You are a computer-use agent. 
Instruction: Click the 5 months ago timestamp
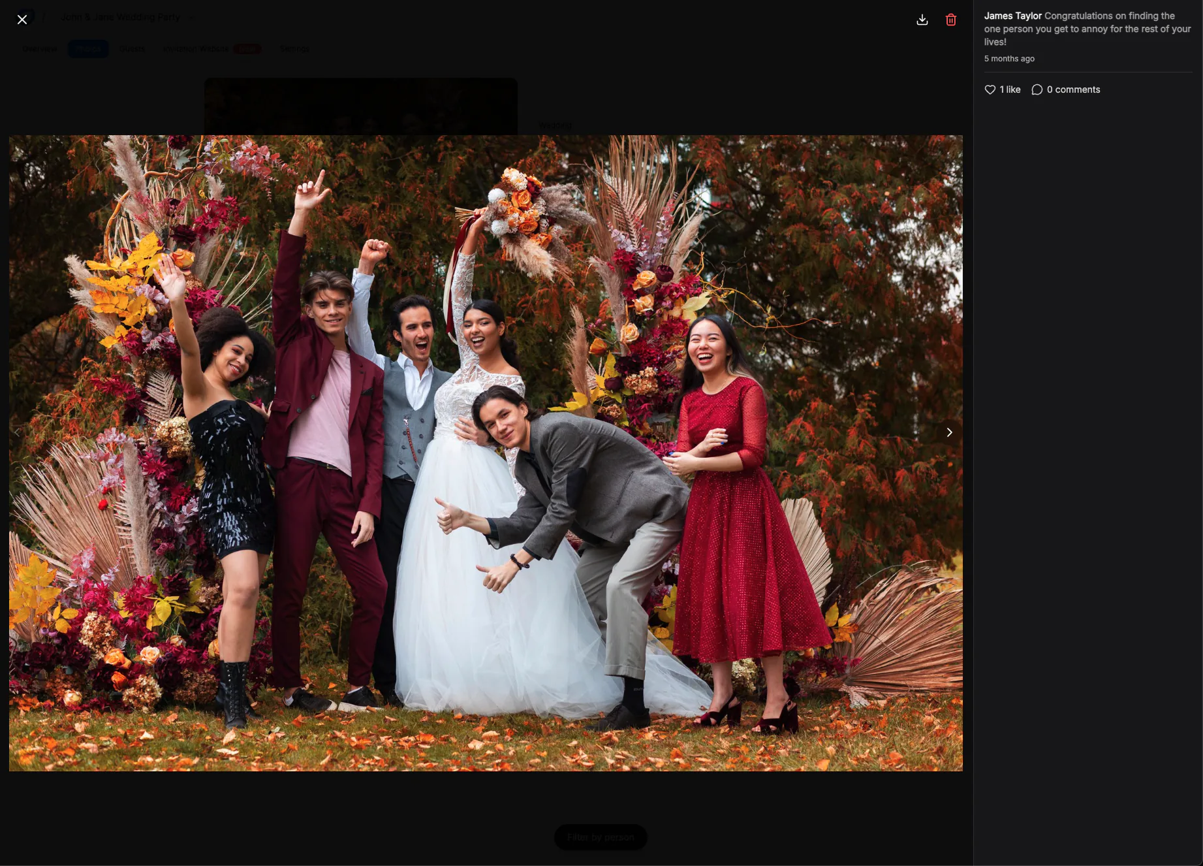click(1009, 59)
